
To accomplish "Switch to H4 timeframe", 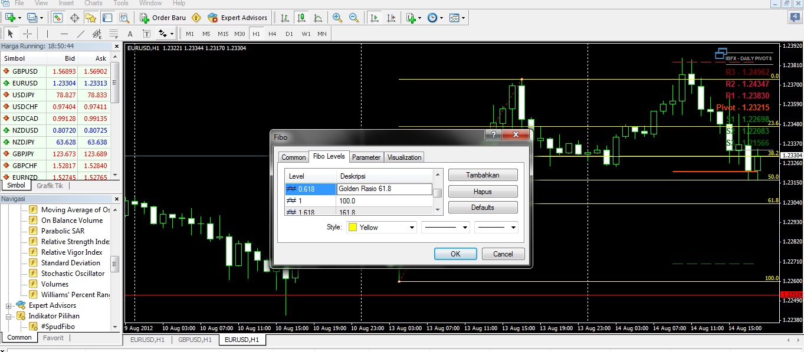I will (272, 34).
